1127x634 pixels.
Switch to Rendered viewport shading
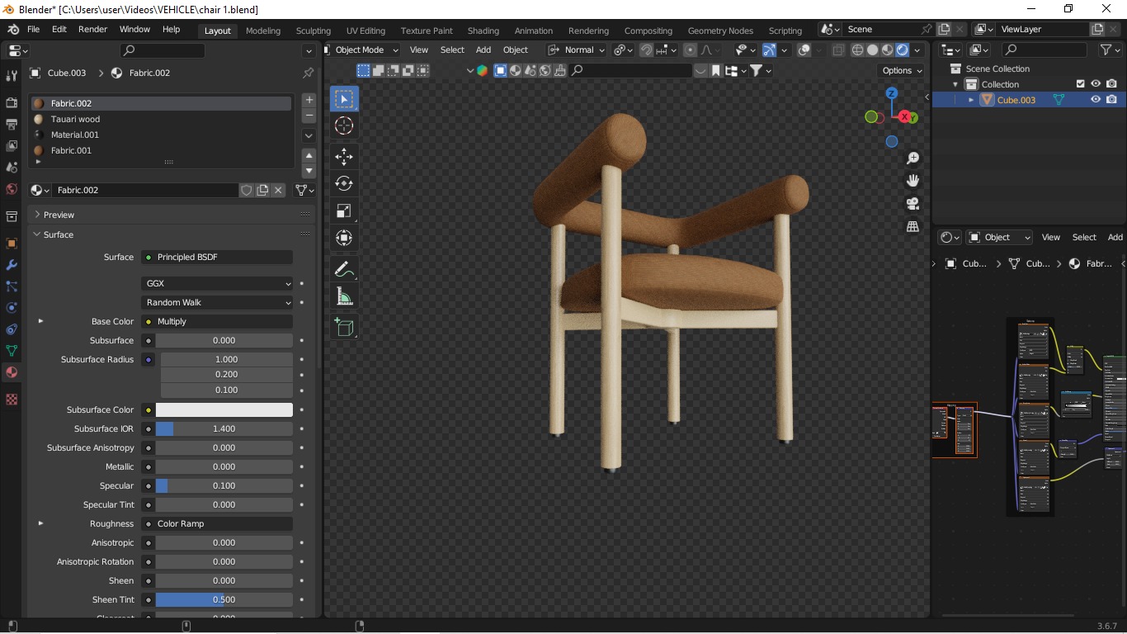pyautogui.click(x=902, y=50)
